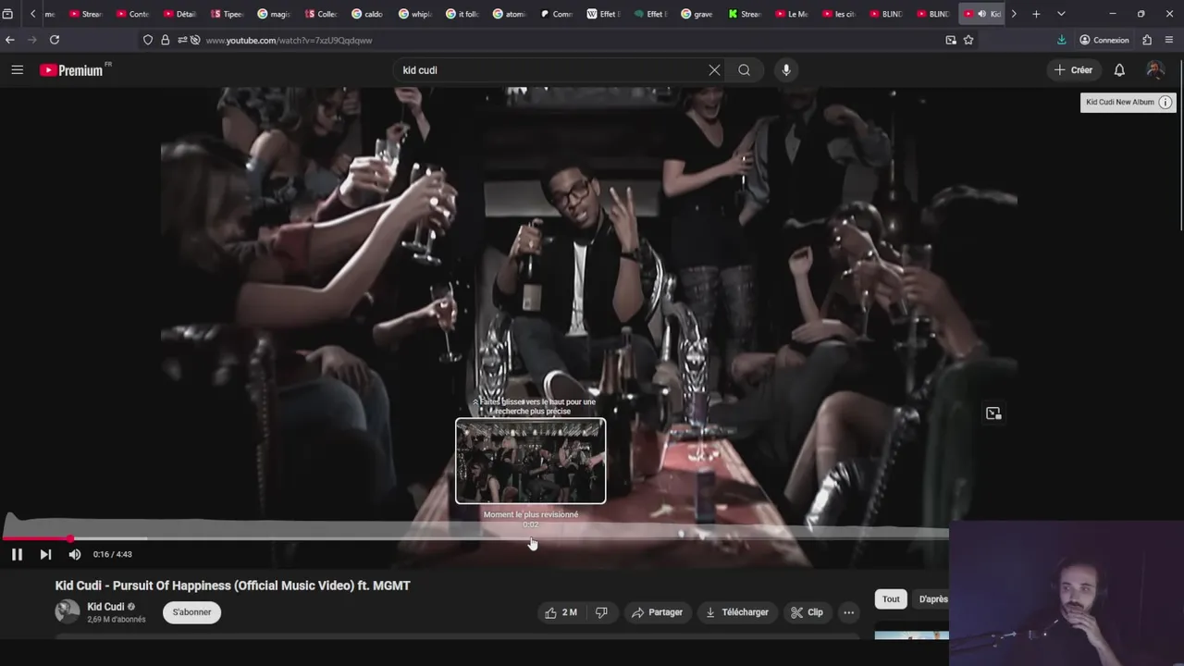Skip to the next video
Viewport: 1184px width, 666px height.
pos(45,554)
